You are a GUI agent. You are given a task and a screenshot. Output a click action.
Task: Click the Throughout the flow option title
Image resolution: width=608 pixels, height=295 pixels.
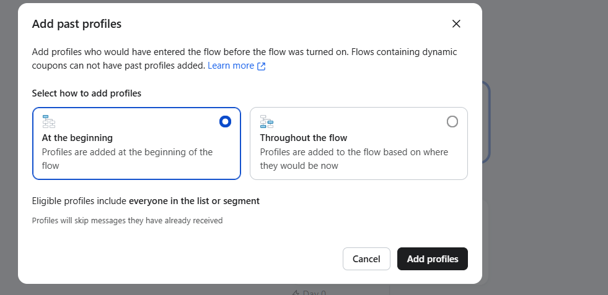coord(304,138)
